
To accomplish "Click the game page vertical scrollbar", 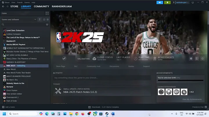I will (208, 18).
